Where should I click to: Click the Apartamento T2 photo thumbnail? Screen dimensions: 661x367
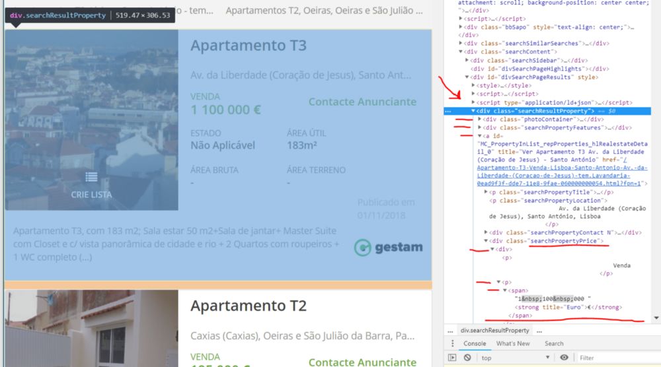click(91, 328)
